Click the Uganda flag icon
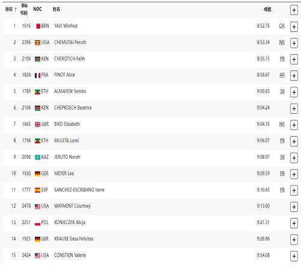 point(37,43)
